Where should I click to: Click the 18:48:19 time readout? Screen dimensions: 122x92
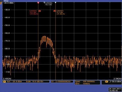(113, 91)
